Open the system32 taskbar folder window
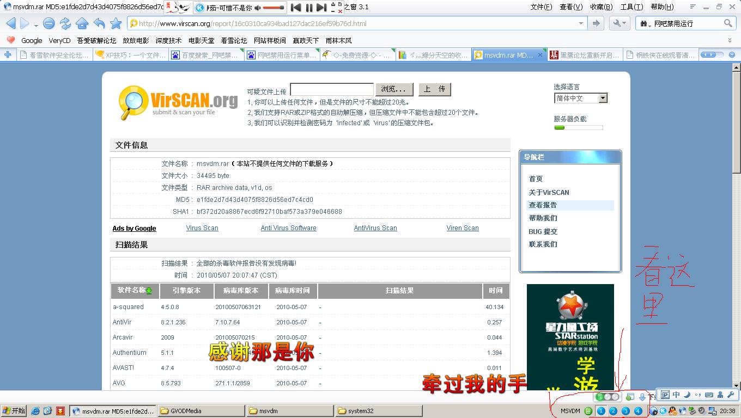Image resolution: width=741 pixels, height=418 pixels. click(x=378, y=411)
